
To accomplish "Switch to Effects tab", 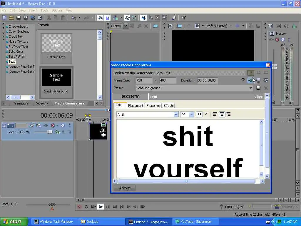I will [x=168, y=106].
